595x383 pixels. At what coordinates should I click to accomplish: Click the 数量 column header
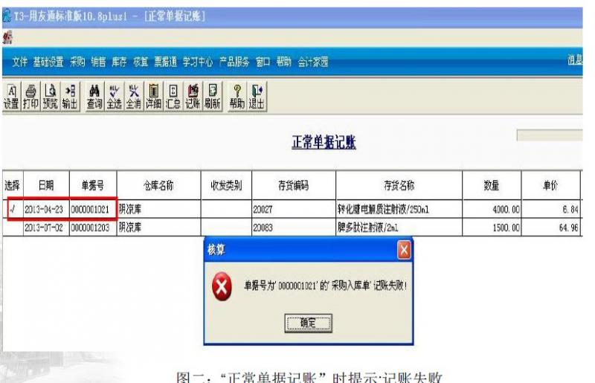pos(492,185)
